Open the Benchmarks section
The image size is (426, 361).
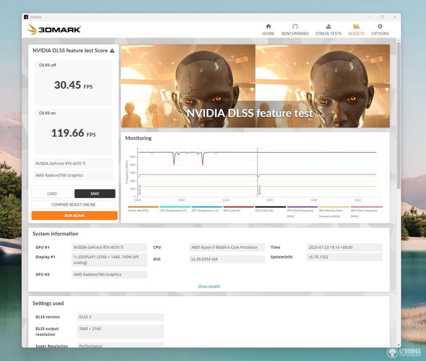(295, 30)
